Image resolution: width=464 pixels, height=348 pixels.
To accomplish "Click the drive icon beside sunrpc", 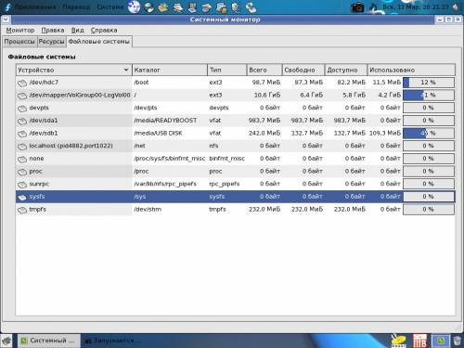I will 22,185.
